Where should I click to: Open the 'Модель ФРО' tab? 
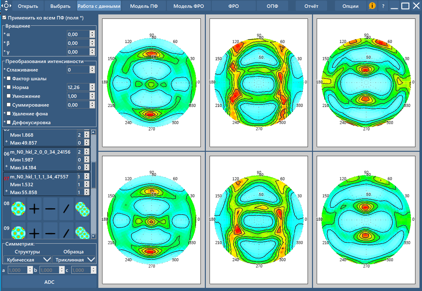pyautogui.click(x=189, y=6)
